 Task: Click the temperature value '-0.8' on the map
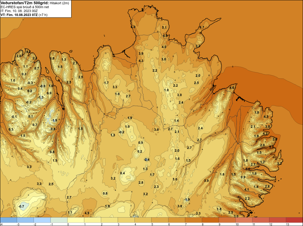coord(42,86)
